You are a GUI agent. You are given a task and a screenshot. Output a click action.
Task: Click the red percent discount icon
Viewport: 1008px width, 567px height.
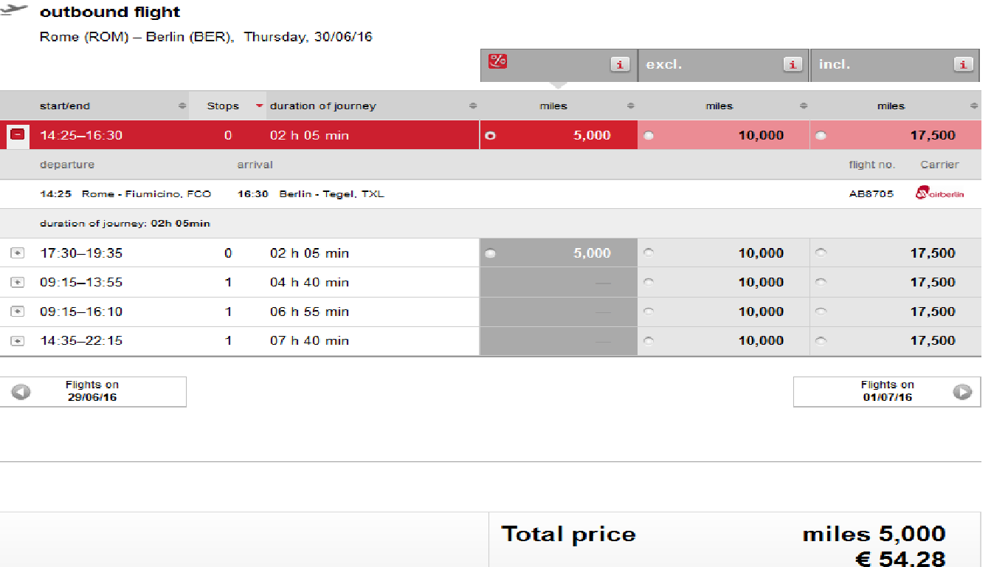click(x=498, y=60)
